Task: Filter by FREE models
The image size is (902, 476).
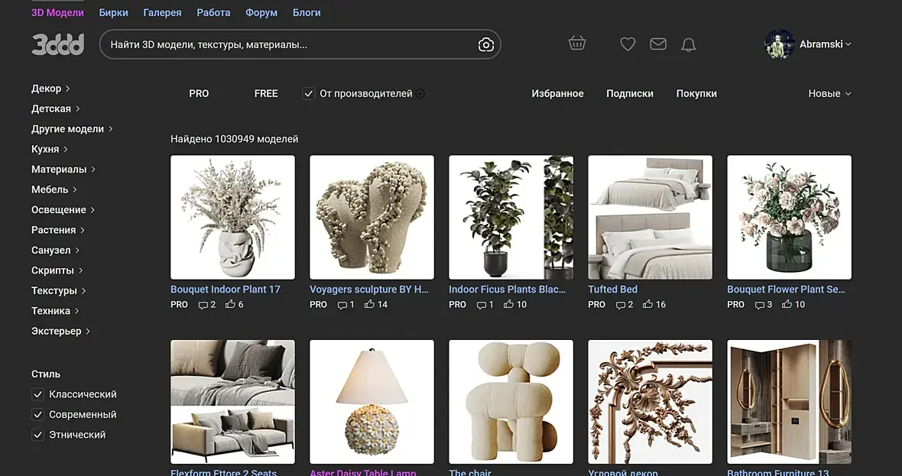Action: pos(266,94)
